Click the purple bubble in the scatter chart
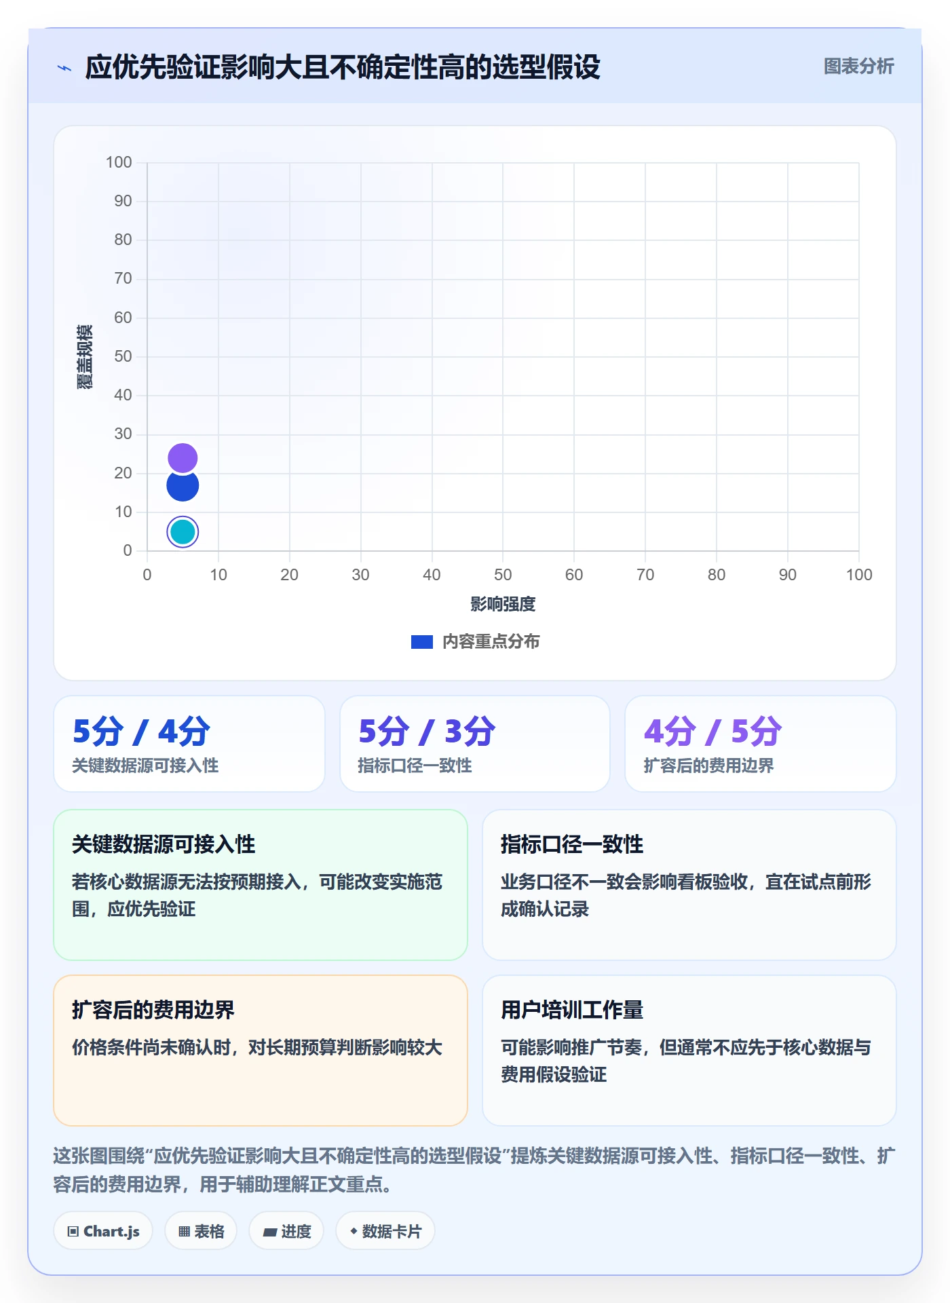 183,458
